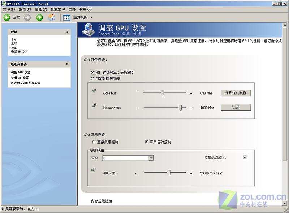This screenshot has height=213, width=289.
Task: Click the 后退 label in the toolbar
Action: pos(17,17)
